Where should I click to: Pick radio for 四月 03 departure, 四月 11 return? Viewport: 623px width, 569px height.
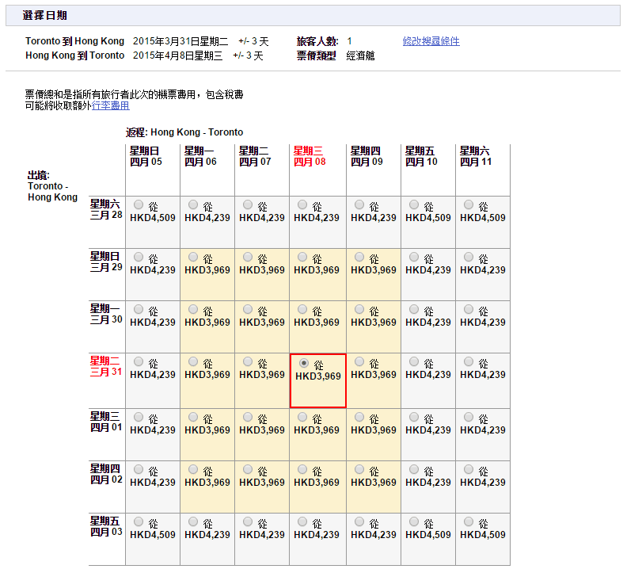point(469,522)
